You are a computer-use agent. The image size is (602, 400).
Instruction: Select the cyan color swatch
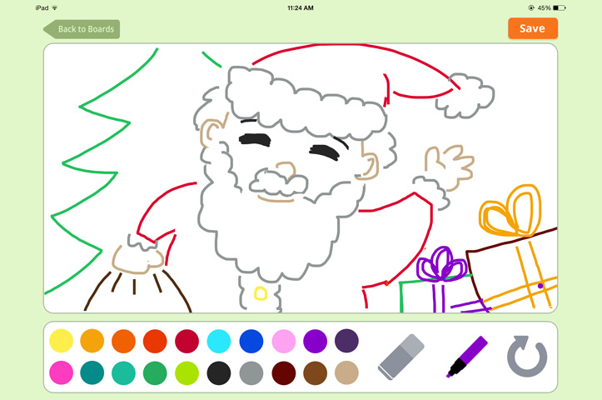(x=219, y=341)
